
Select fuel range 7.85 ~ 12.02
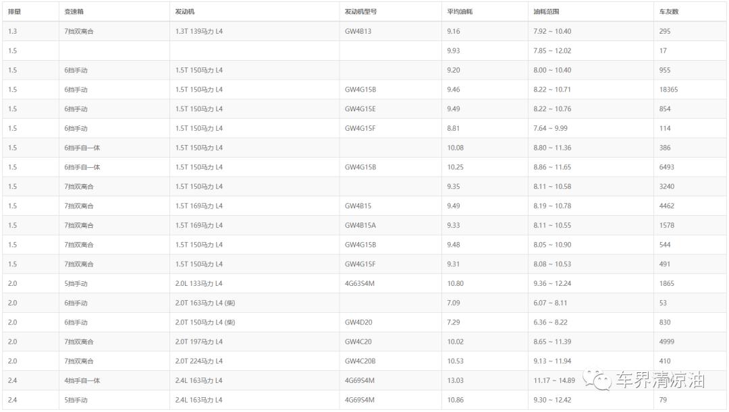pos(552,51)
